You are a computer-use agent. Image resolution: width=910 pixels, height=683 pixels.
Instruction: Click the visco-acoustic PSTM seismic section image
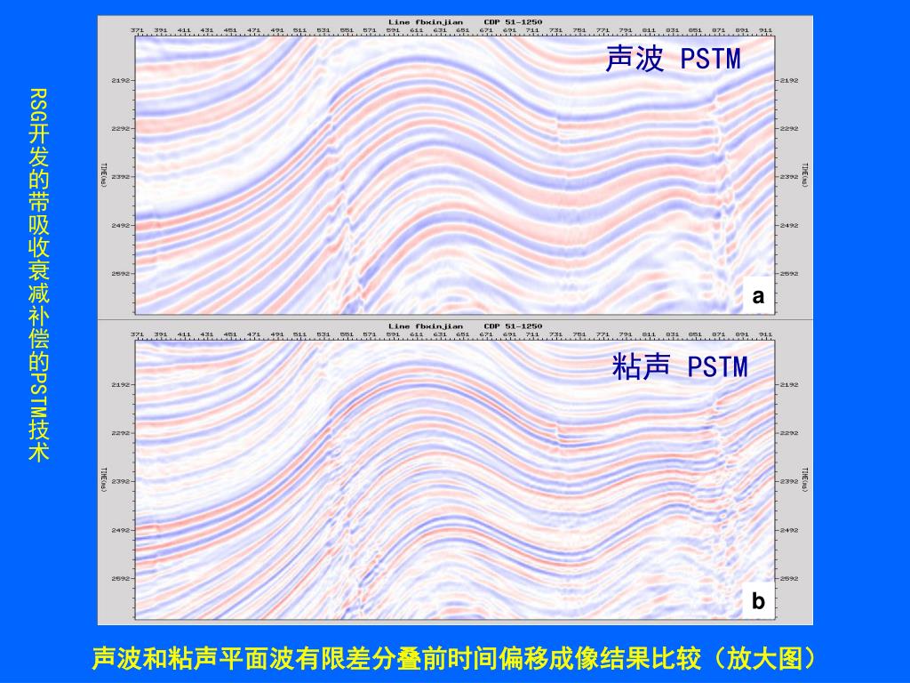click(455, 479)
